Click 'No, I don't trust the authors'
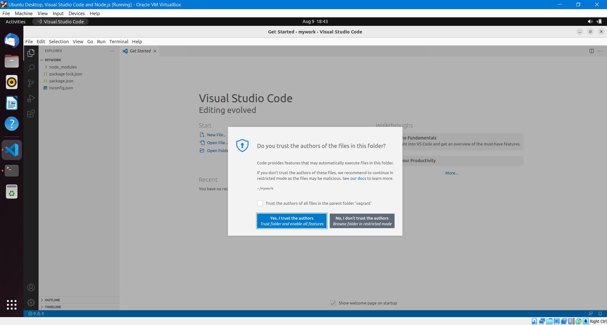Screen dimensions: 607x325 [x=362, y=221]
